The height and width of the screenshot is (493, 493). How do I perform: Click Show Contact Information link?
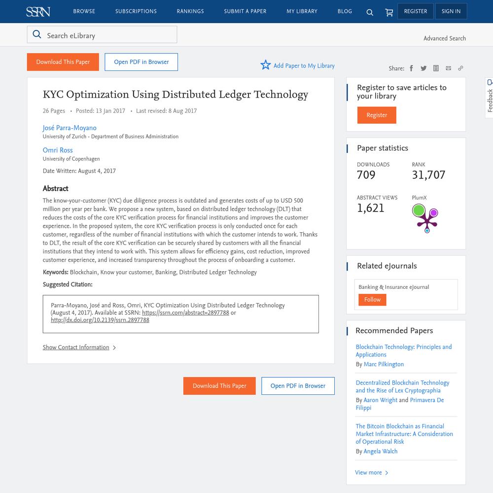click(x=76, y=348)
